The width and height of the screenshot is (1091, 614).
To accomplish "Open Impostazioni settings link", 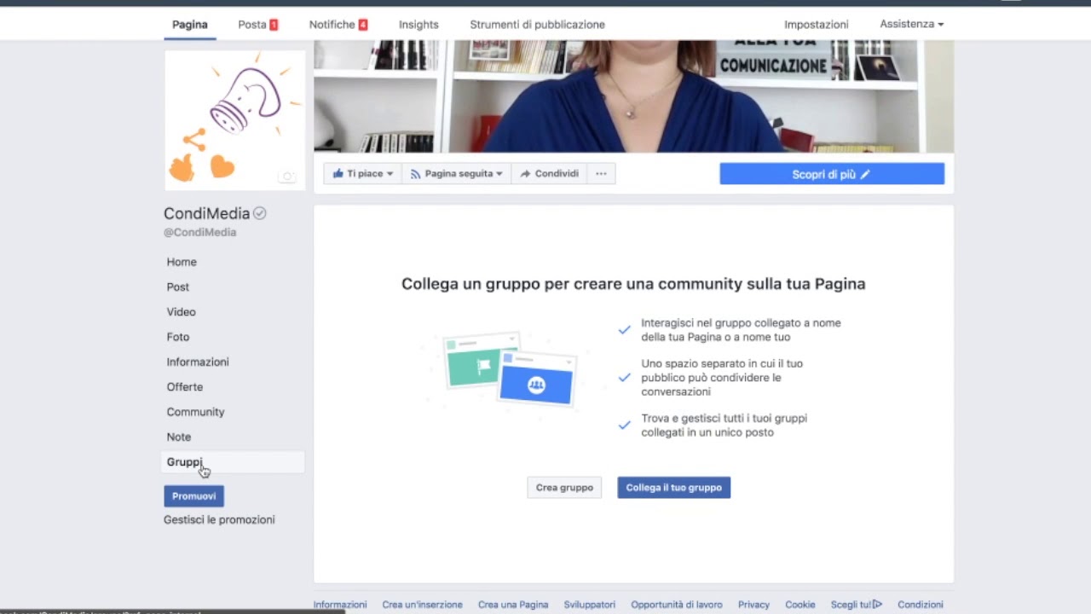I will [816, 25].
